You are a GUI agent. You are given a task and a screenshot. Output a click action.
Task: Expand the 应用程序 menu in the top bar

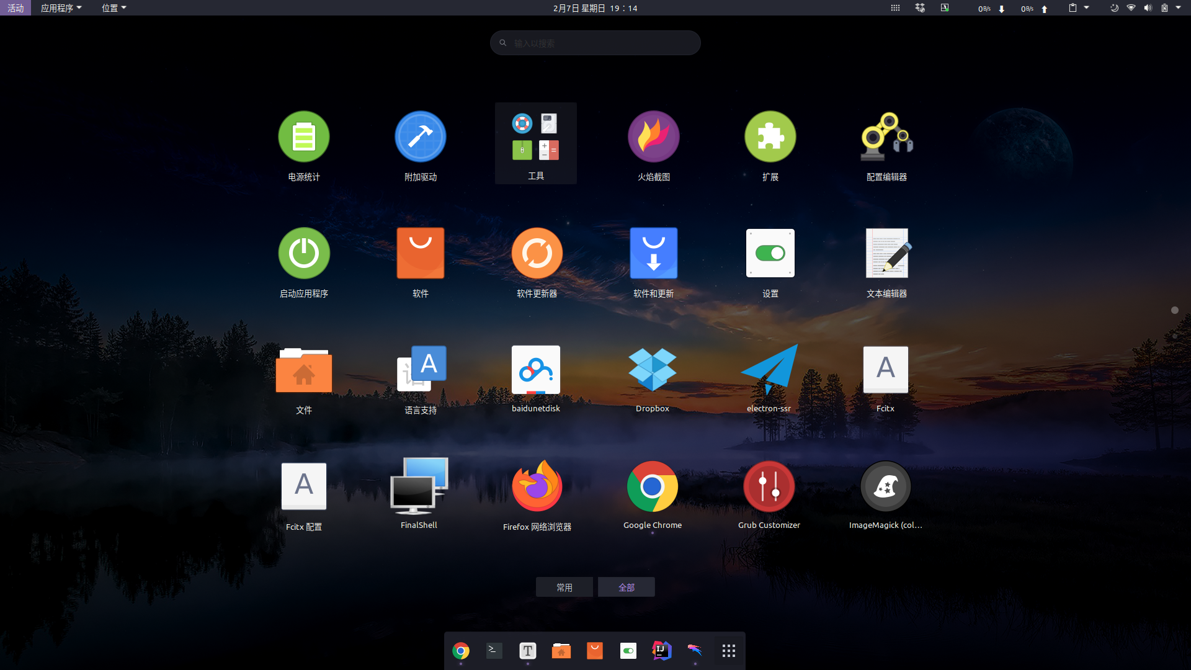pos(60,8)
